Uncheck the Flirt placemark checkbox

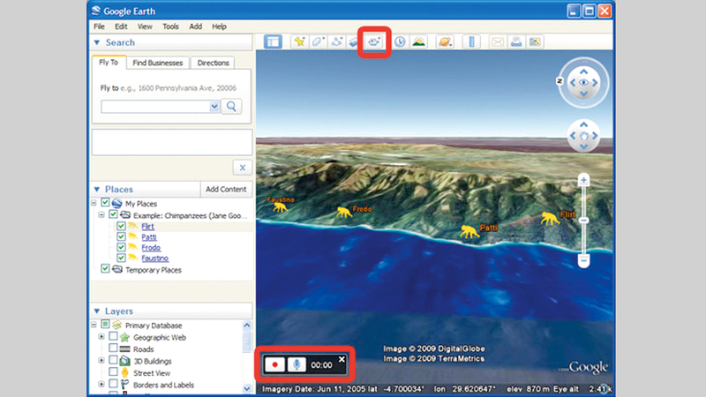click(121, 227)
